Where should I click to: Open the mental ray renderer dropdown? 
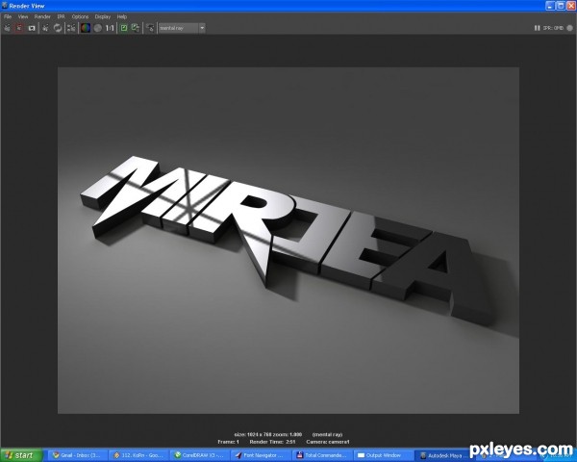182,28
